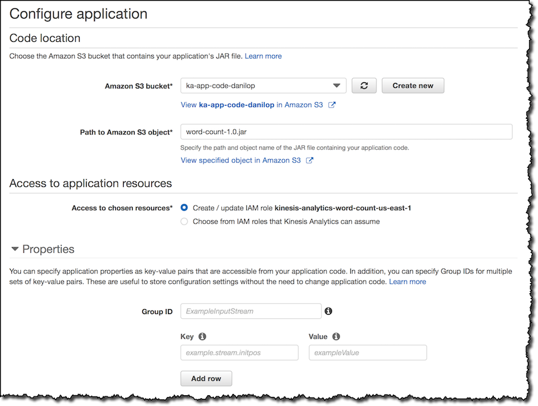
Task: Click the refresh S3 buckets icon button
Action: click(x=364, y=85)
